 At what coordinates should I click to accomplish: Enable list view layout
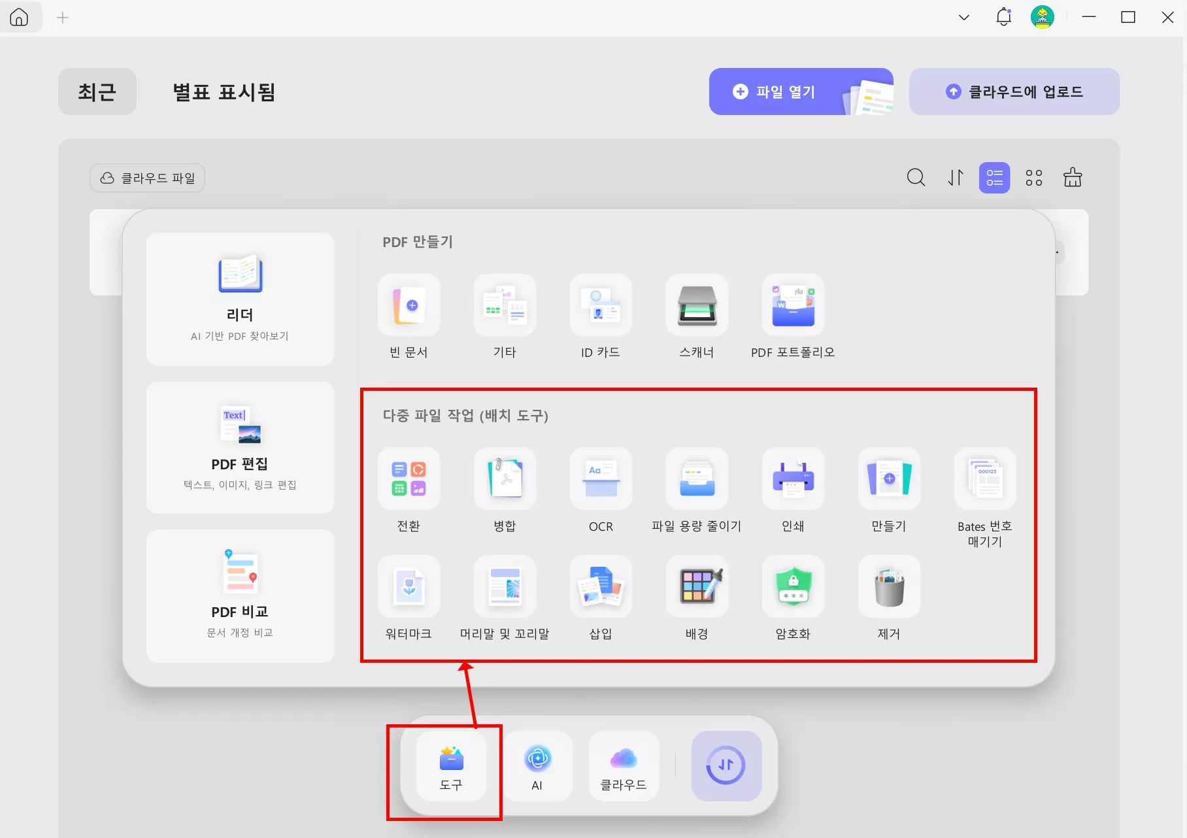tap(994, 177)
